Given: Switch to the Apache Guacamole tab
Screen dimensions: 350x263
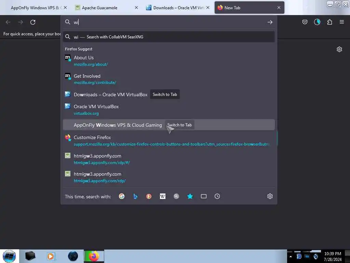Looking at the screenshot, I should tap(99, 8).
